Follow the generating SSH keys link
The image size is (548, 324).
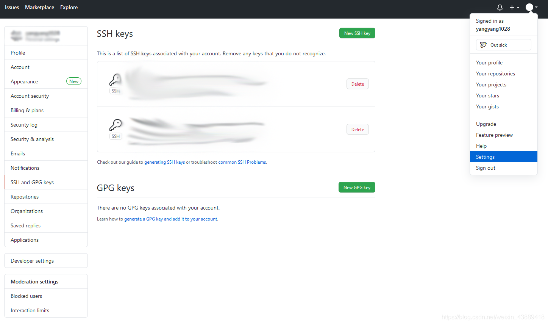(x=164, y=162)
